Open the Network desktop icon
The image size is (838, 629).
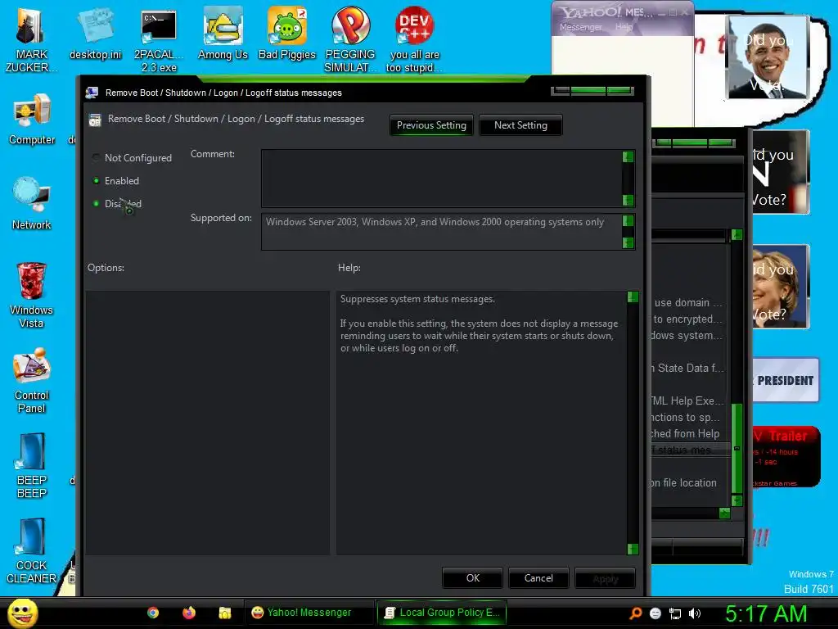[32, 203]
